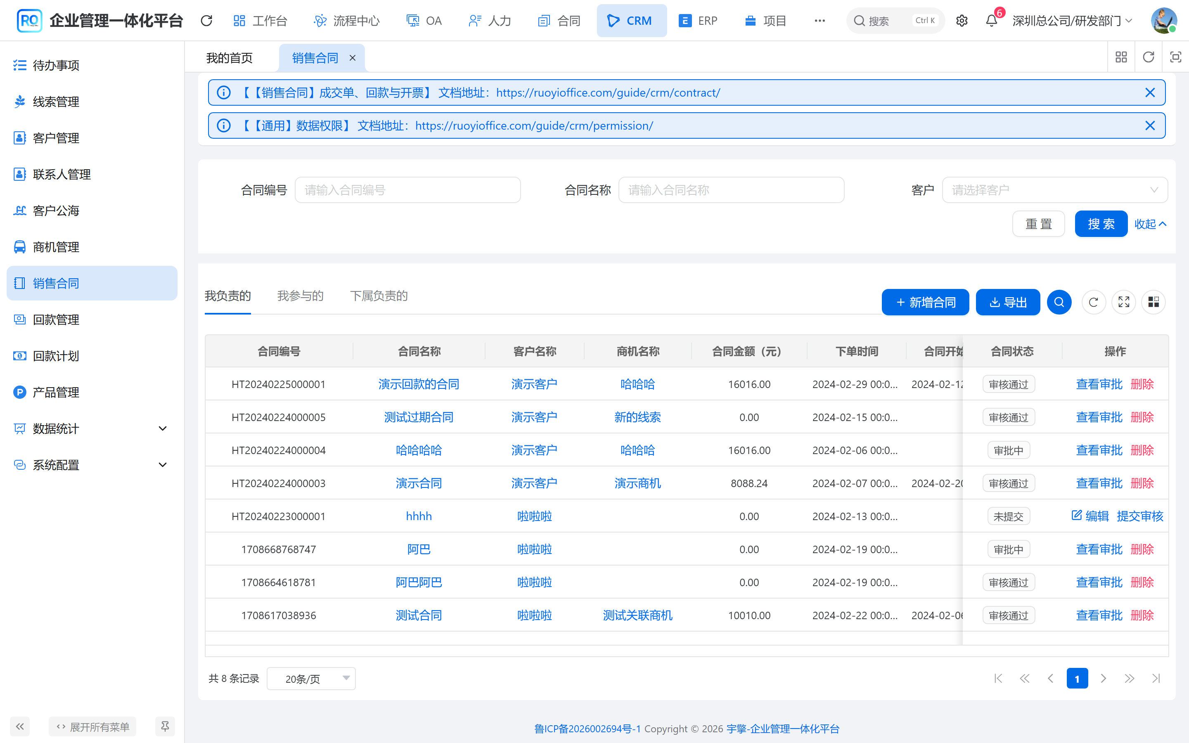Open 商机 link 测试关联商机
1189x743 pixels.
pyautogui.click(x=638, y=615)
